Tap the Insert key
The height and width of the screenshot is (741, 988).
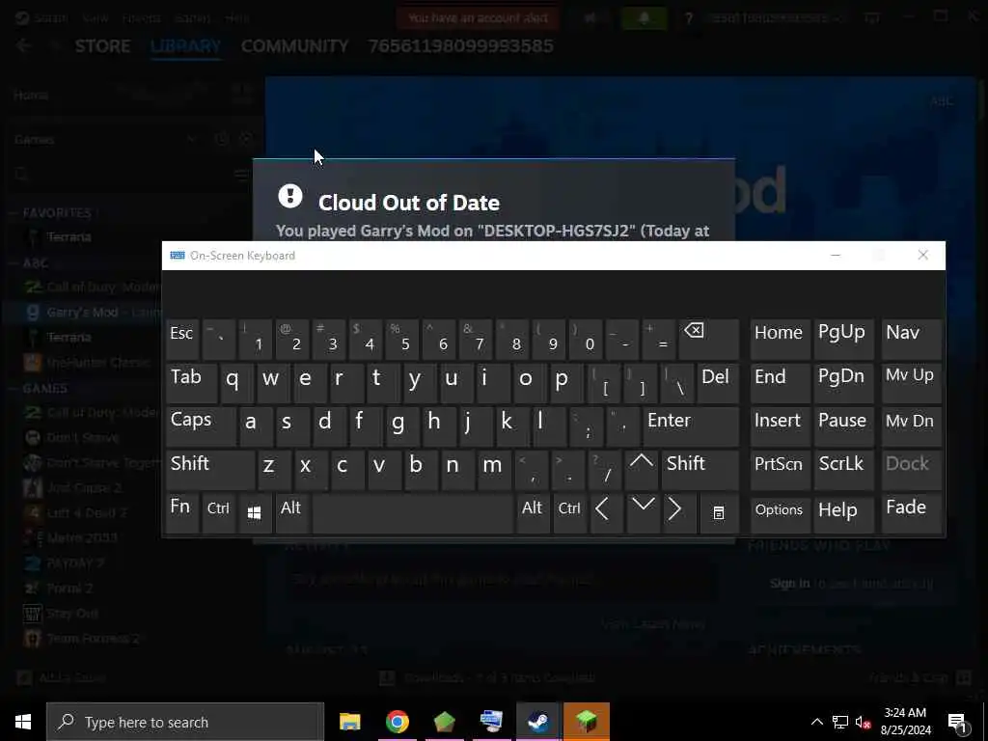point(780,425)
